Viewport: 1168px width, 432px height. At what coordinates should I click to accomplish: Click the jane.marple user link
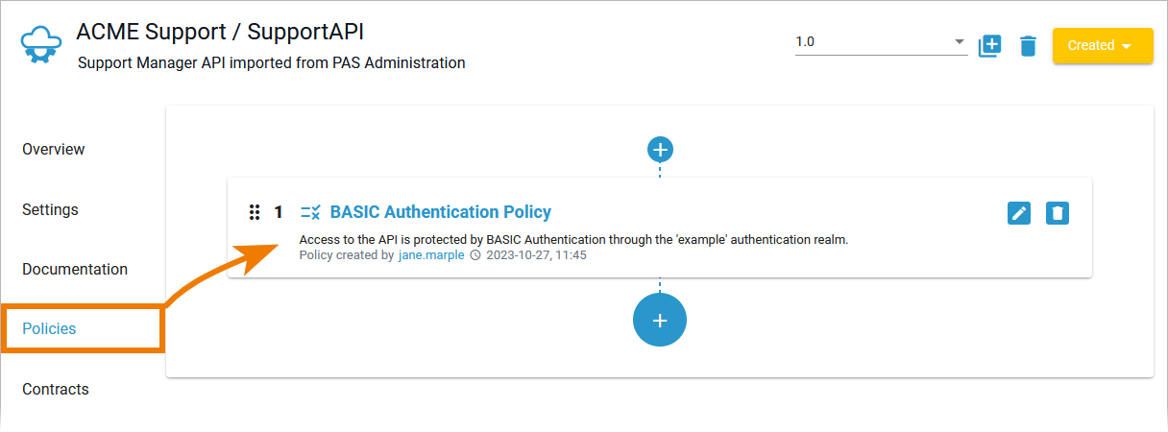point(431,255)
